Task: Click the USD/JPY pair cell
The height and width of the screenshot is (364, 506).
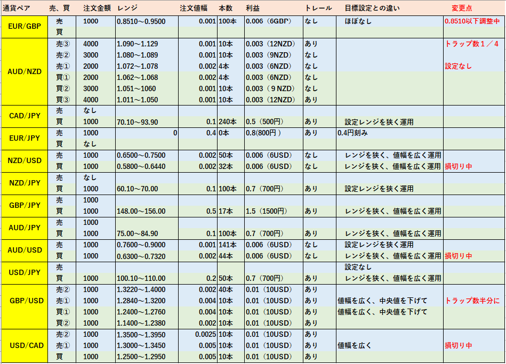Action: point(25,273)
